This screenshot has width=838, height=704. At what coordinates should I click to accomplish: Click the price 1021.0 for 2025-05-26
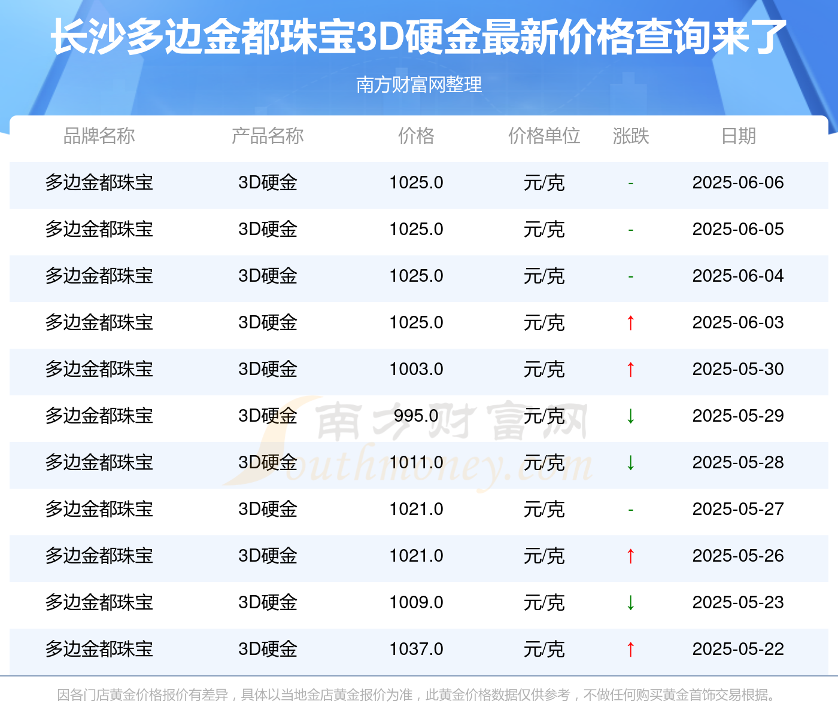point(416,556)
